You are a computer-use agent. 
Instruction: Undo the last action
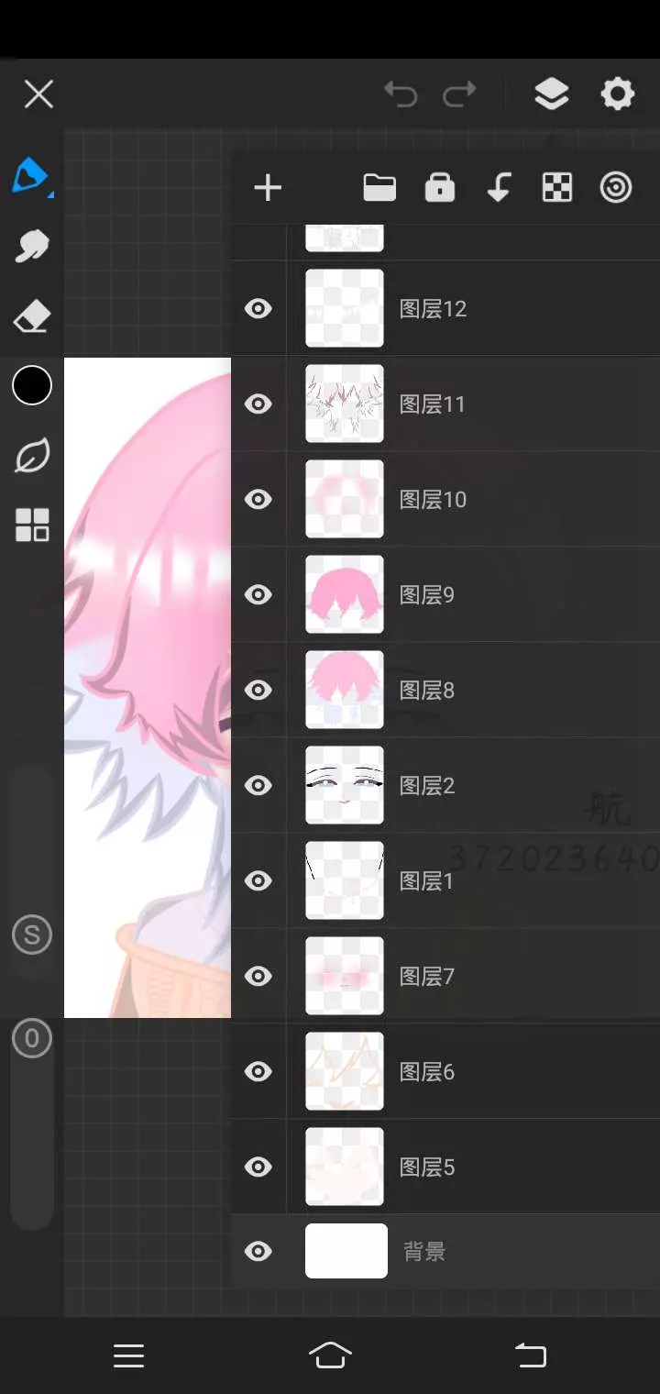pos(401,94)
